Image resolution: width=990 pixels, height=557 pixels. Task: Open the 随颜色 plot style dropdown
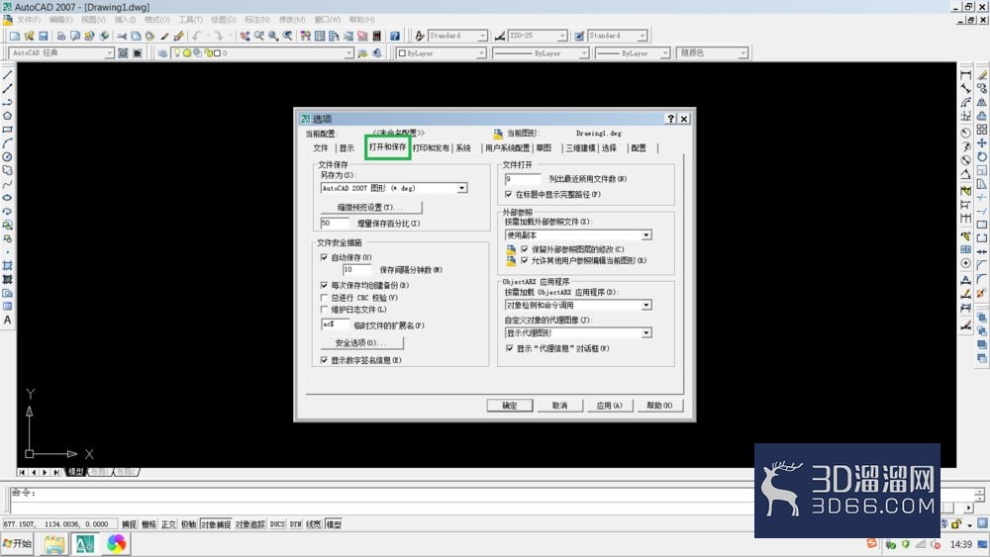tap(743, 53)
